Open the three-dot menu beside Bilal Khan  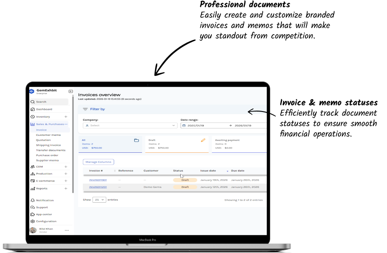coord(66,230)
